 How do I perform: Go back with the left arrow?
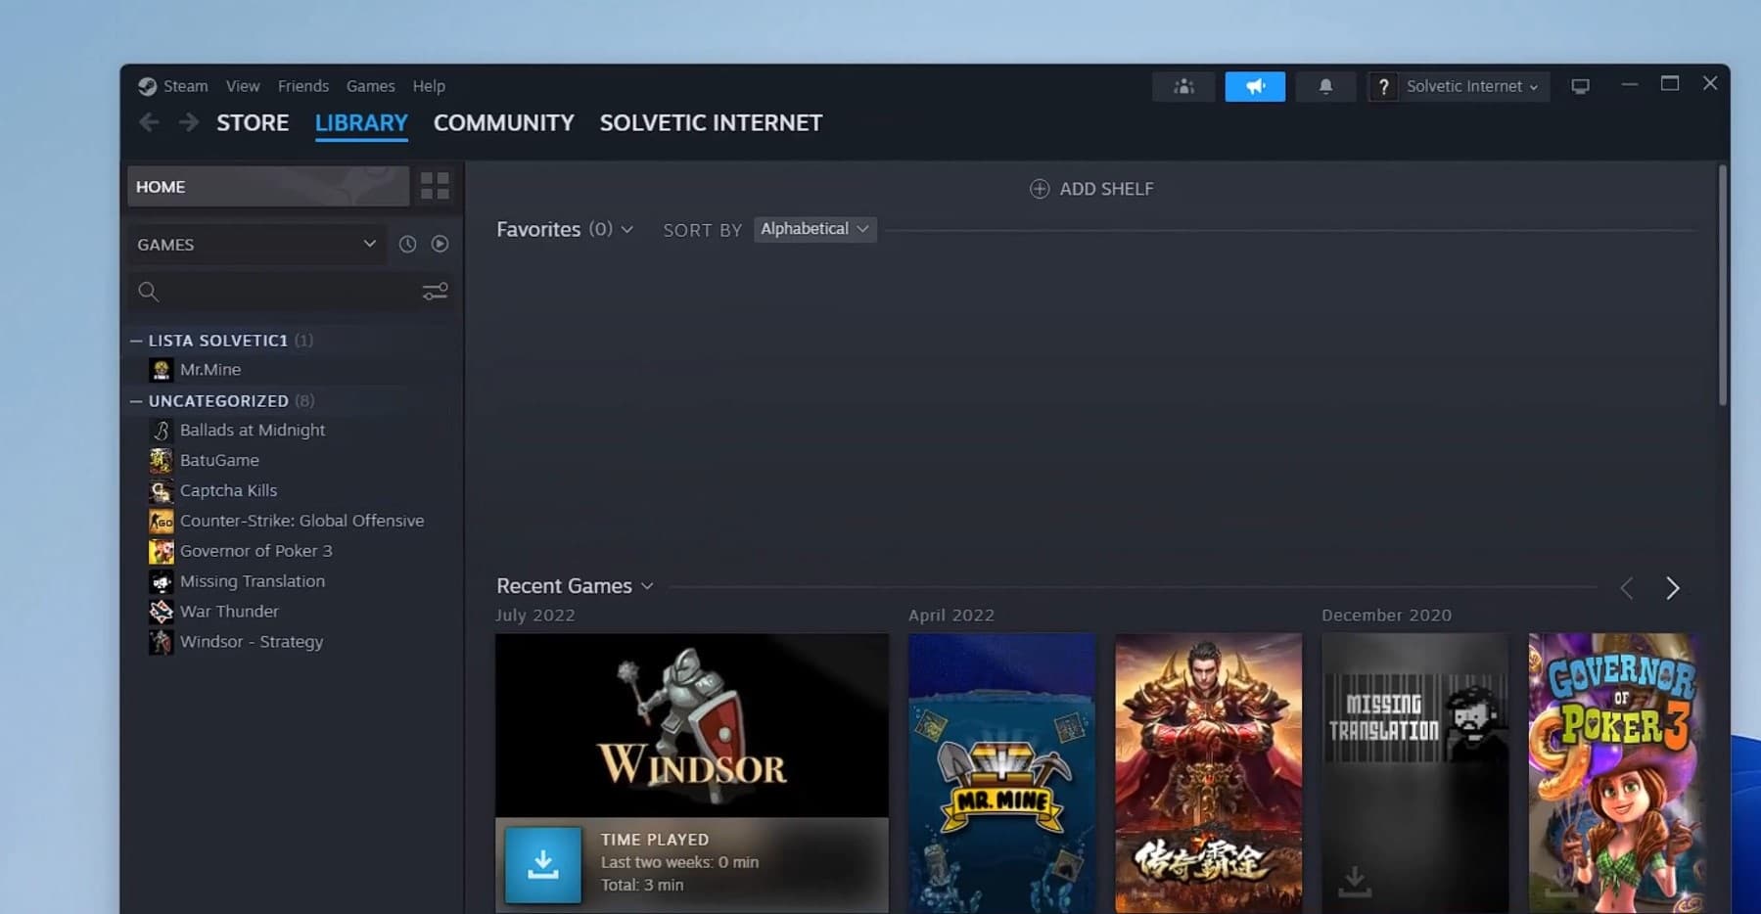tap(149, 122)
